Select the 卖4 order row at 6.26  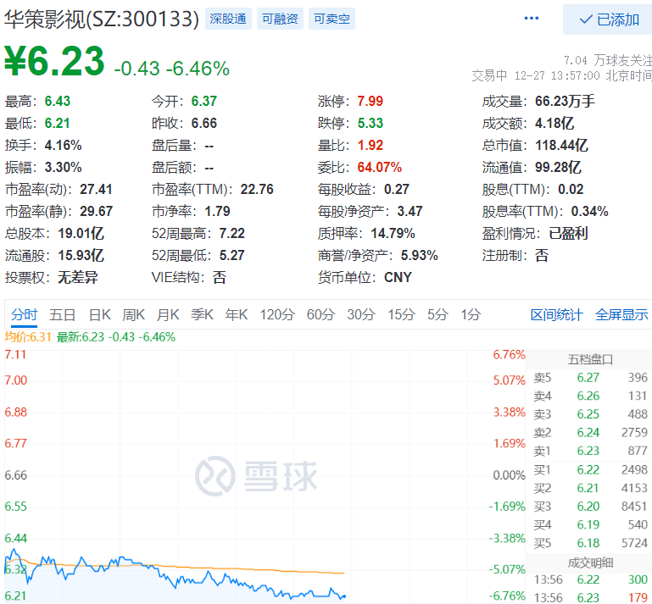pos(590,396)
